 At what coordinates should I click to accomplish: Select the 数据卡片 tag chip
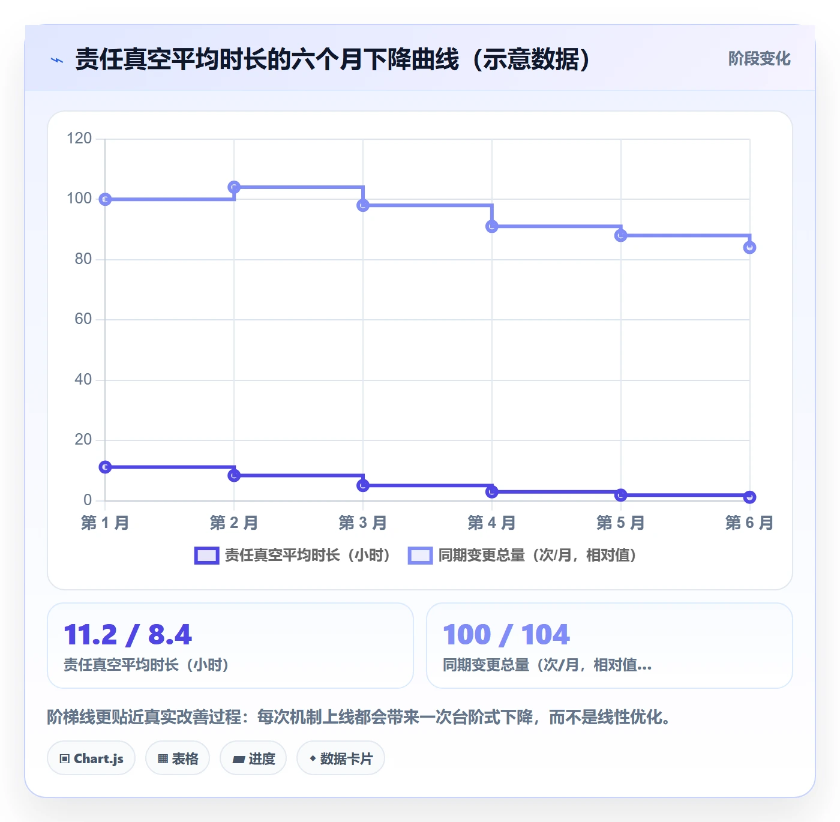[341, 758]
